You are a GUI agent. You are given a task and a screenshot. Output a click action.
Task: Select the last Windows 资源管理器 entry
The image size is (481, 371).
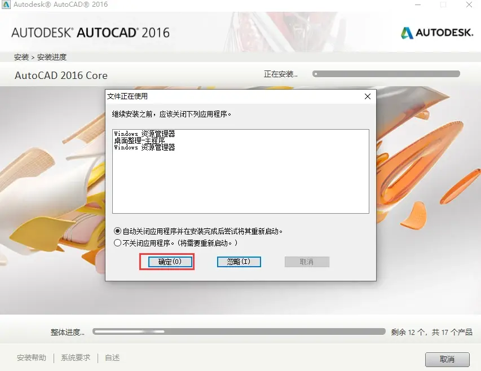(144, 147)
